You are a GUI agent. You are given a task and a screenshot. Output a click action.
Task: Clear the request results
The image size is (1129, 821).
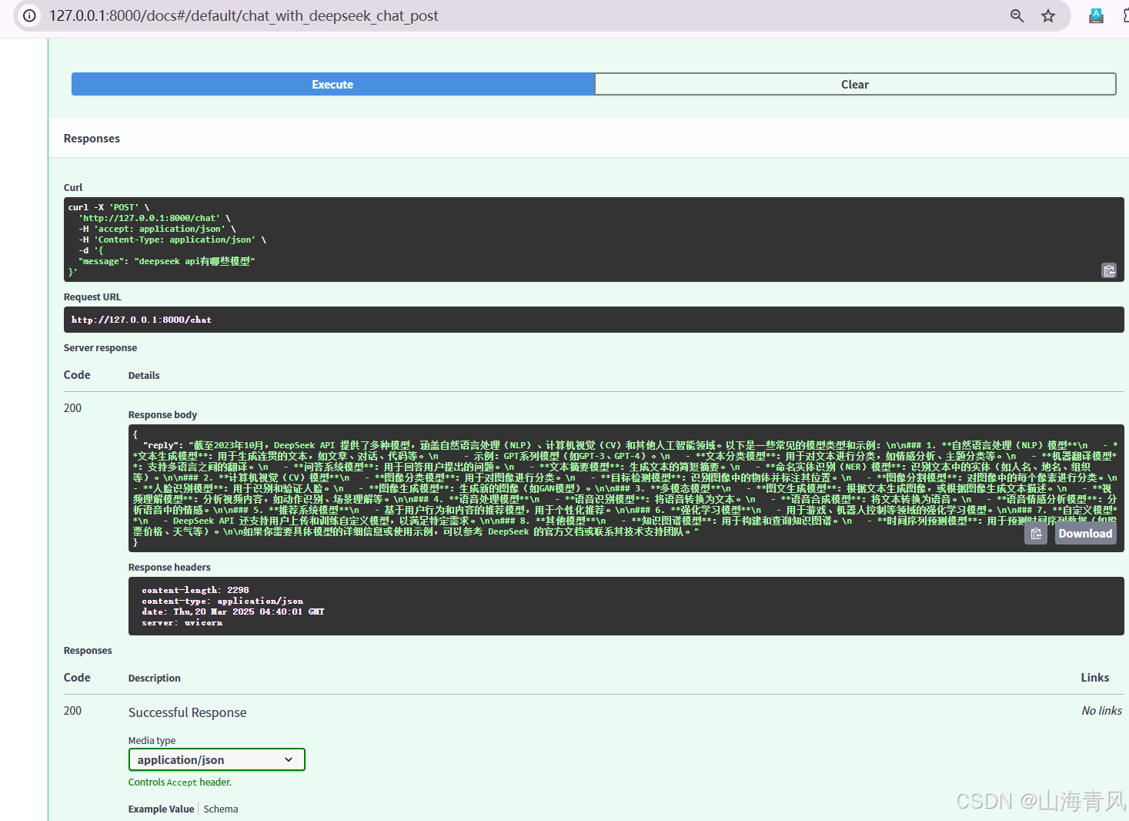(x=855, y=84)
